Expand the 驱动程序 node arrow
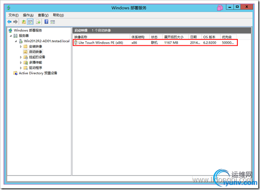This screenshot has height=190, width=260. point(21,68)
